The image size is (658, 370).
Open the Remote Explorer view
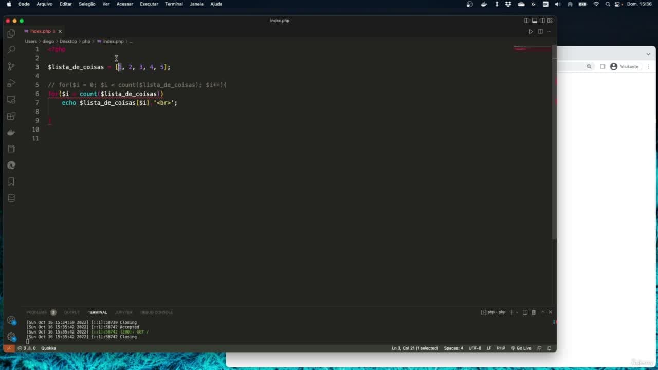click(x=11, y=99)
